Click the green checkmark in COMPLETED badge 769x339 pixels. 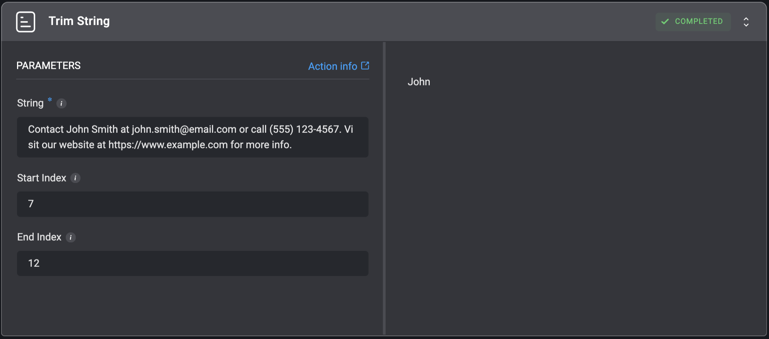pos(665,22)
